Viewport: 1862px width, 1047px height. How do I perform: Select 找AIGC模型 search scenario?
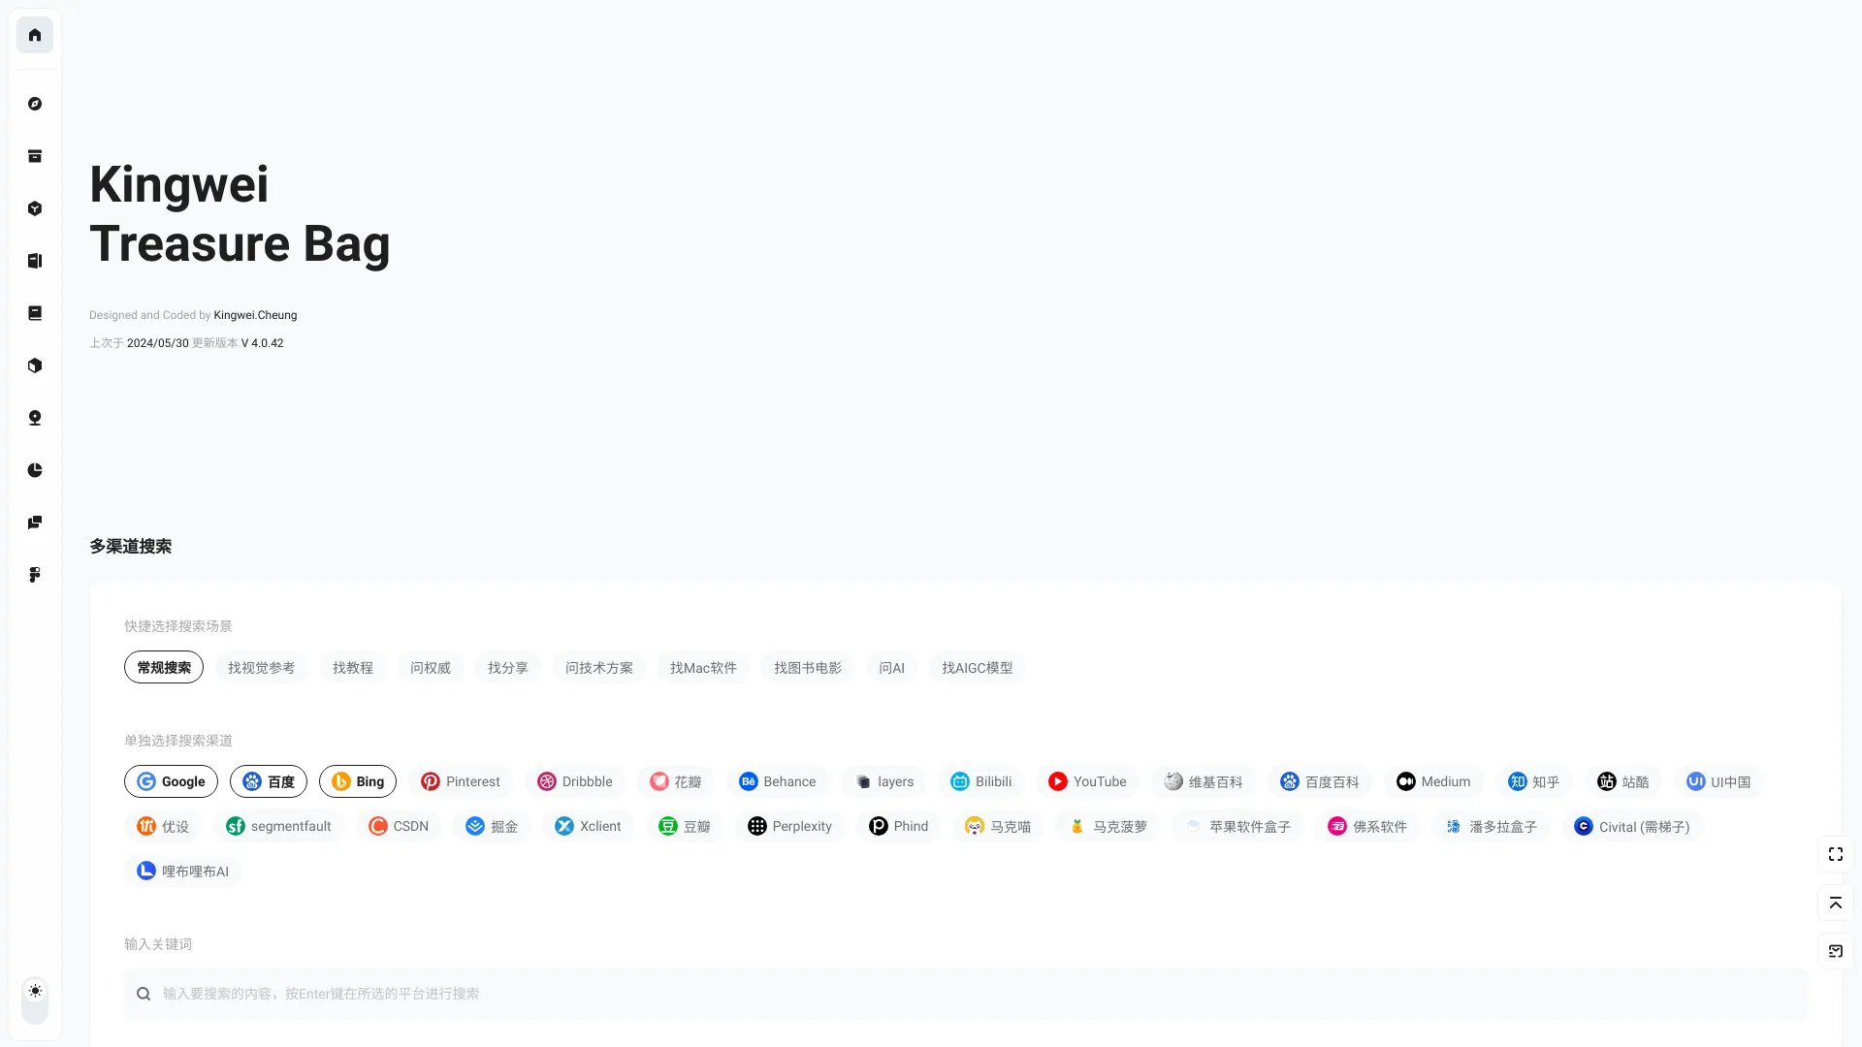(x=977, y=666)
